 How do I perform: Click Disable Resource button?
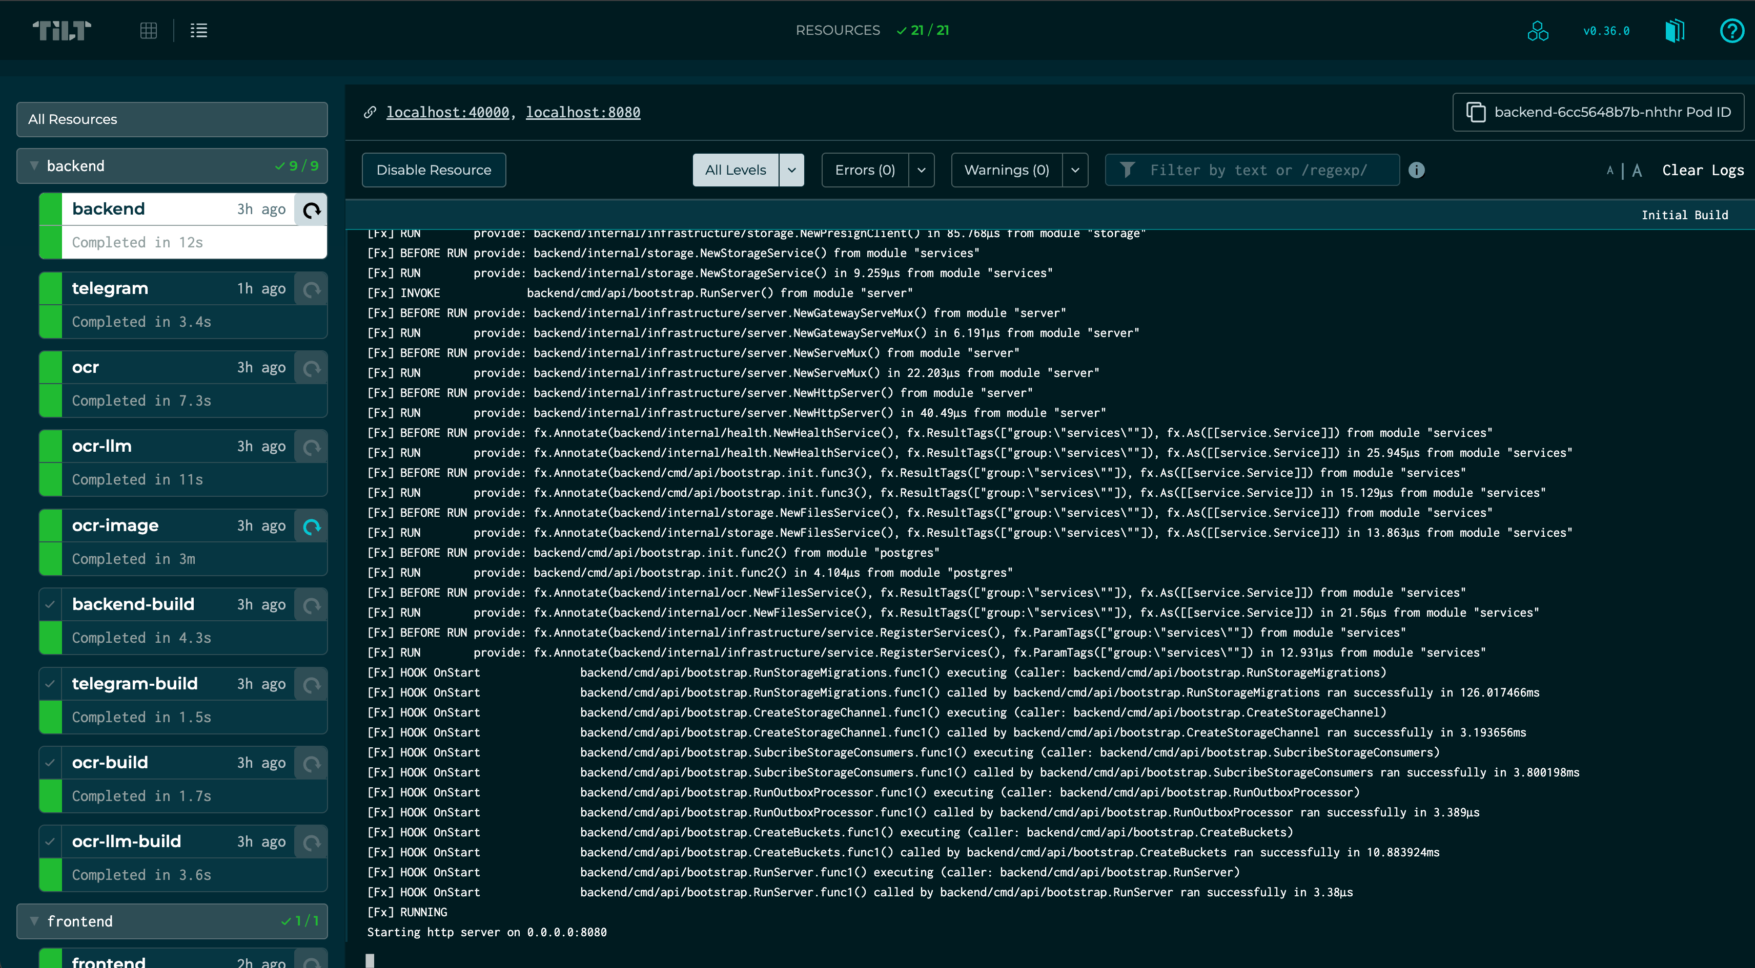[433, 170]
